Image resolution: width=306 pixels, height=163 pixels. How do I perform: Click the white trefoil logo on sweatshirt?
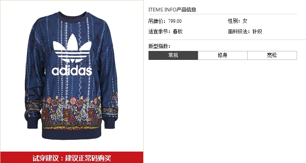72,48
